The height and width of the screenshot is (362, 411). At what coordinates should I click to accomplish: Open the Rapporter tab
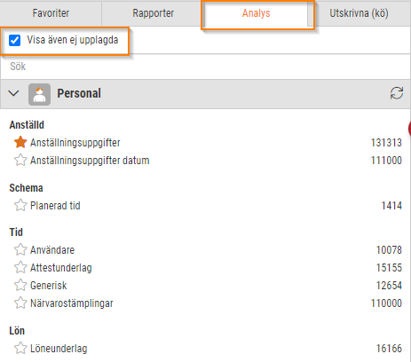(x=153, y=13)
